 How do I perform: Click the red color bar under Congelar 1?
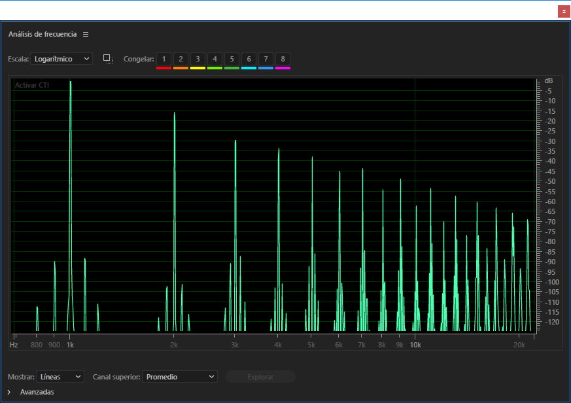164,67
